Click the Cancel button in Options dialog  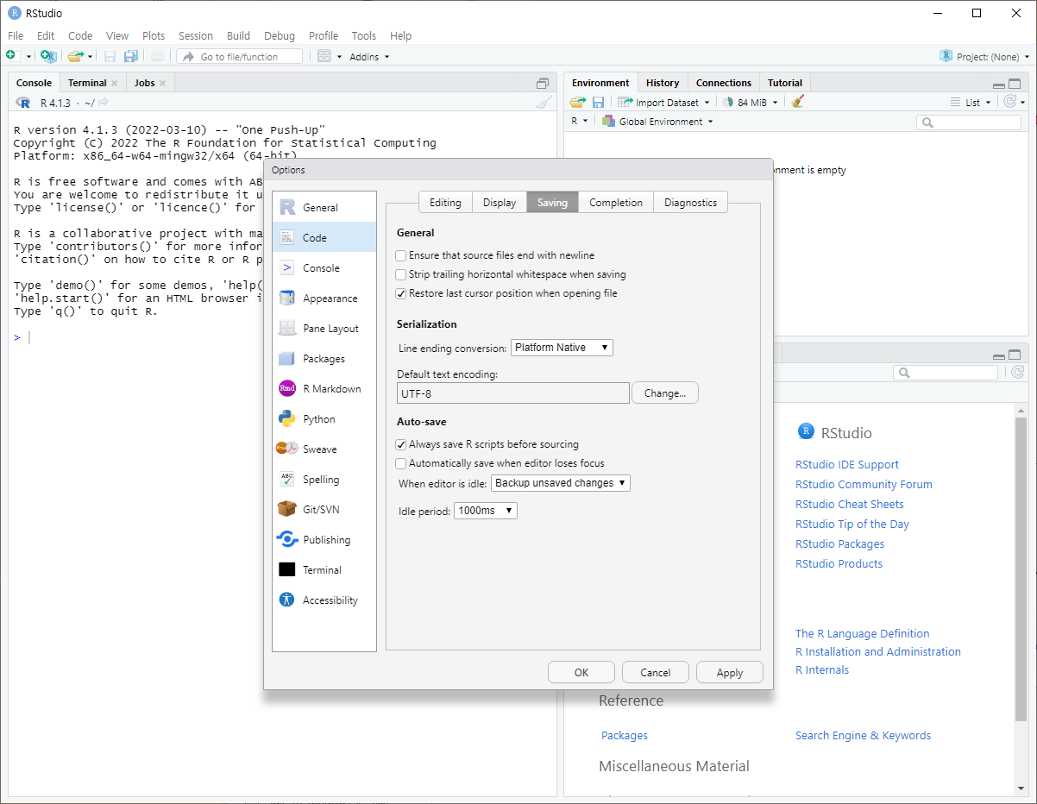pyautogui.click(x=656, y=673)
